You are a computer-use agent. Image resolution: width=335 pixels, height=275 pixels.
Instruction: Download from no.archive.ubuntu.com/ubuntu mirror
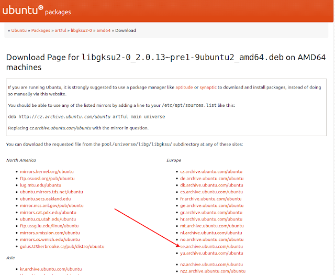[212, 239]
